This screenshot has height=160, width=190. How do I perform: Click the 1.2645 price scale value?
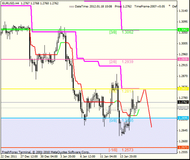[x=183, y=130]
